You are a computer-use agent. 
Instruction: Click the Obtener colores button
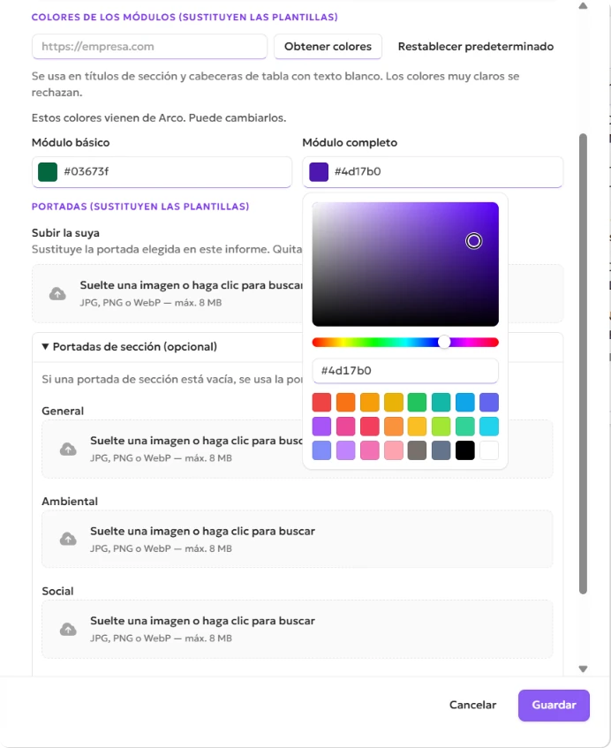(x=328, y=46)
